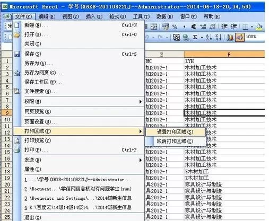
Task: Select 保存工作区(W)... menu entry
Action: pyautogui.click(x=79, y=82)
